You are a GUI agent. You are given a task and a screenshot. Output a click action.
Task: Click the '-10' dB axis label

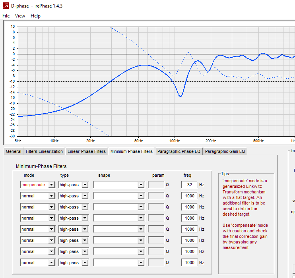[12, 81]
